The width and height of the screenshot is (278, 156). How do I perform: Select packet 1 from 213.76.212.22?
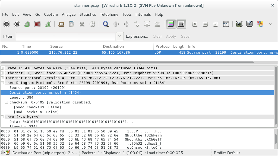pyautogui.click(x=139, y=53)
